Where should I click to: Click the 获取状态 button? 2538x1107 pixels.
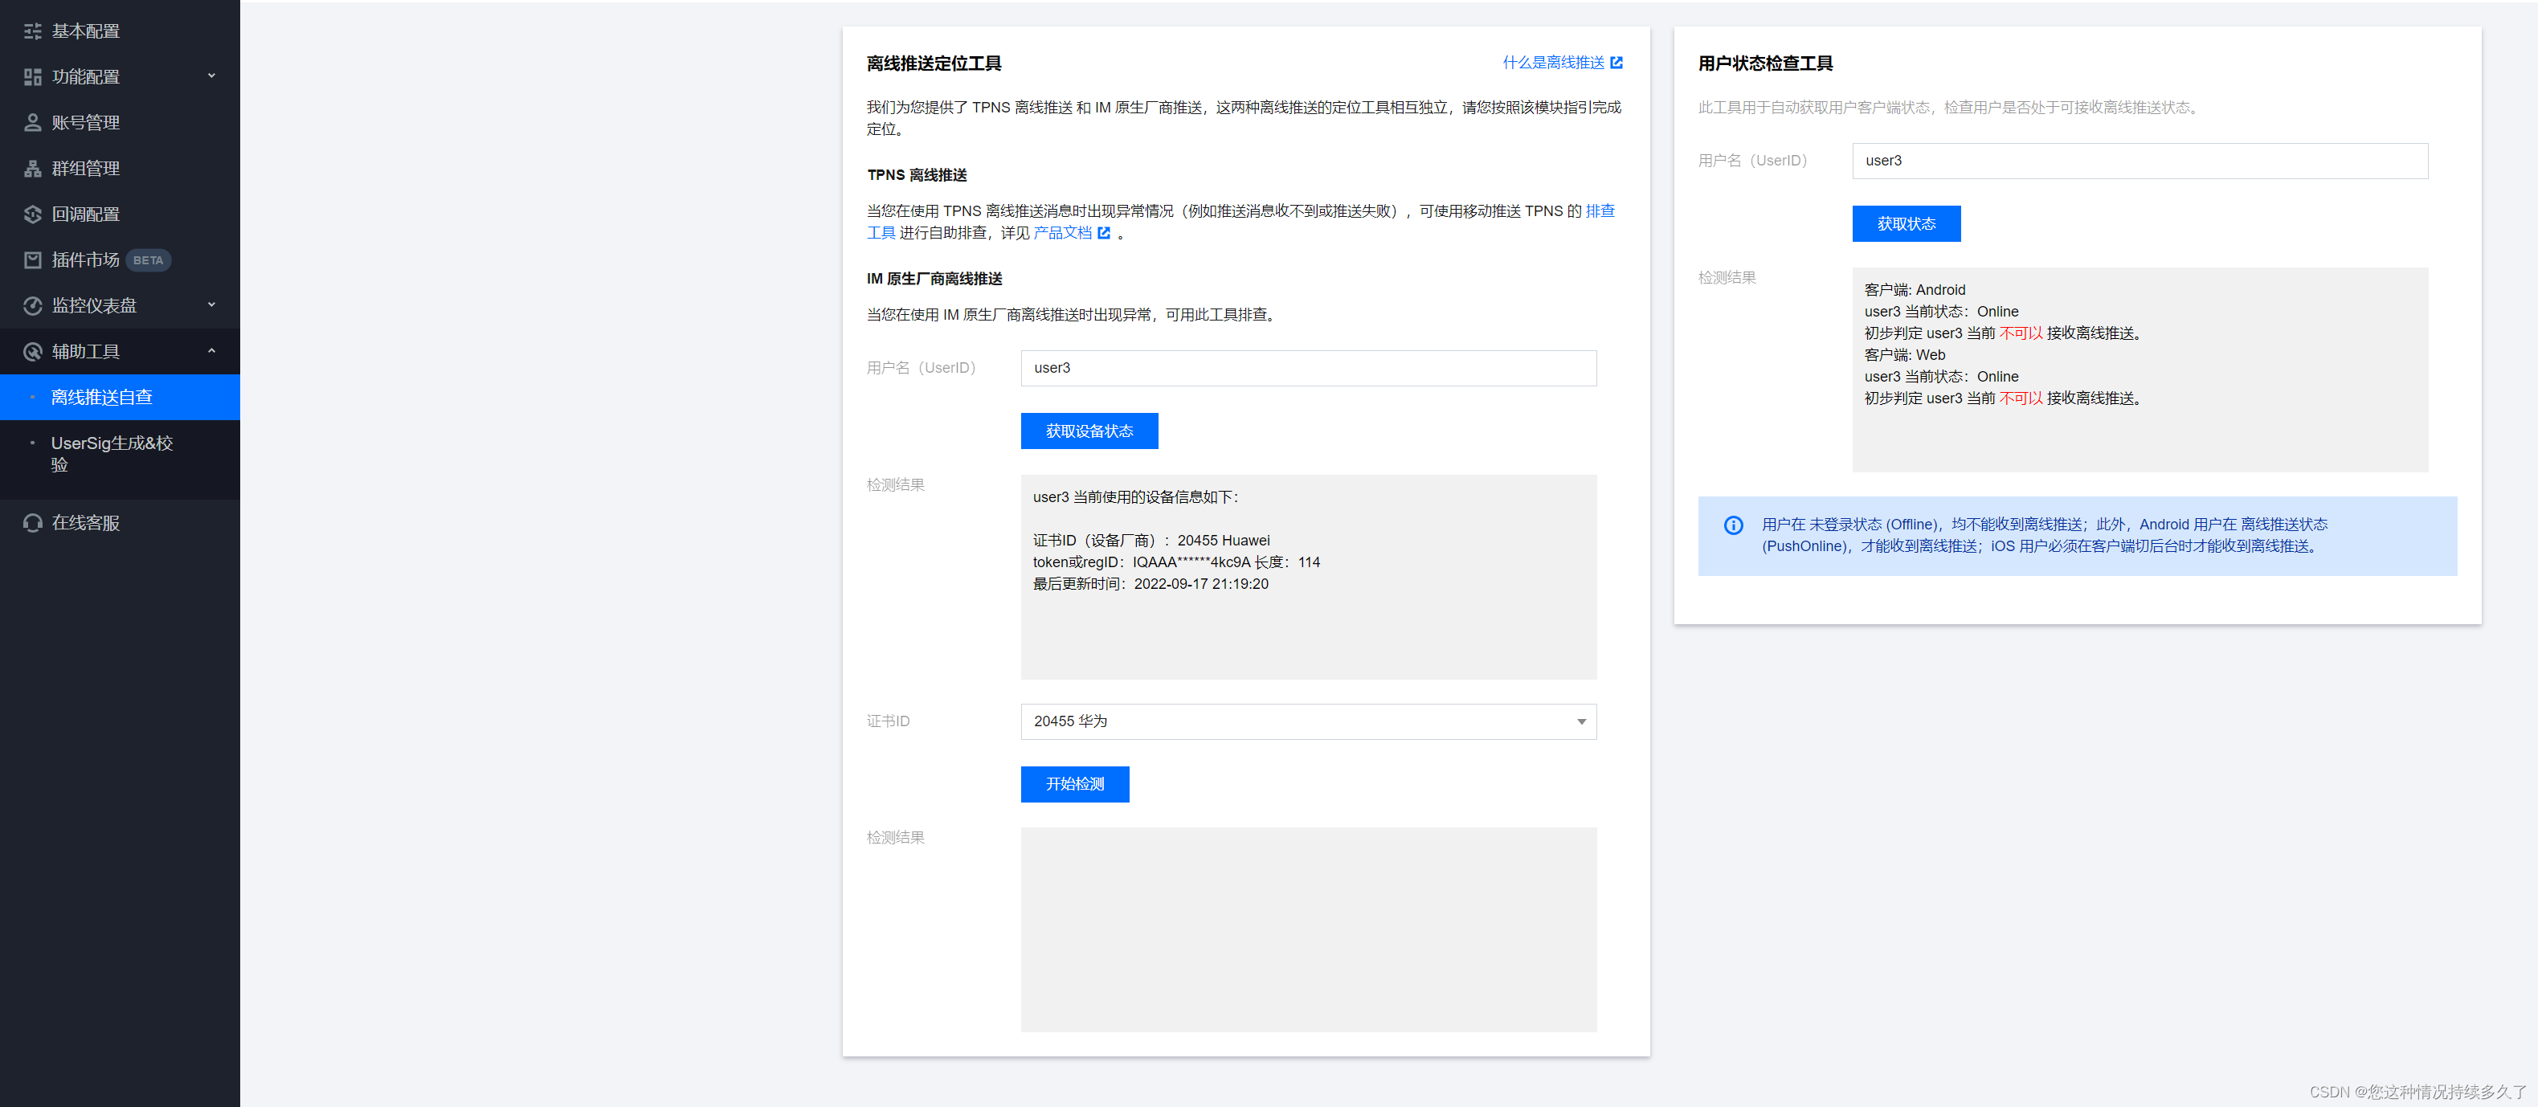pyautogui.click(x=1906, y=223)
